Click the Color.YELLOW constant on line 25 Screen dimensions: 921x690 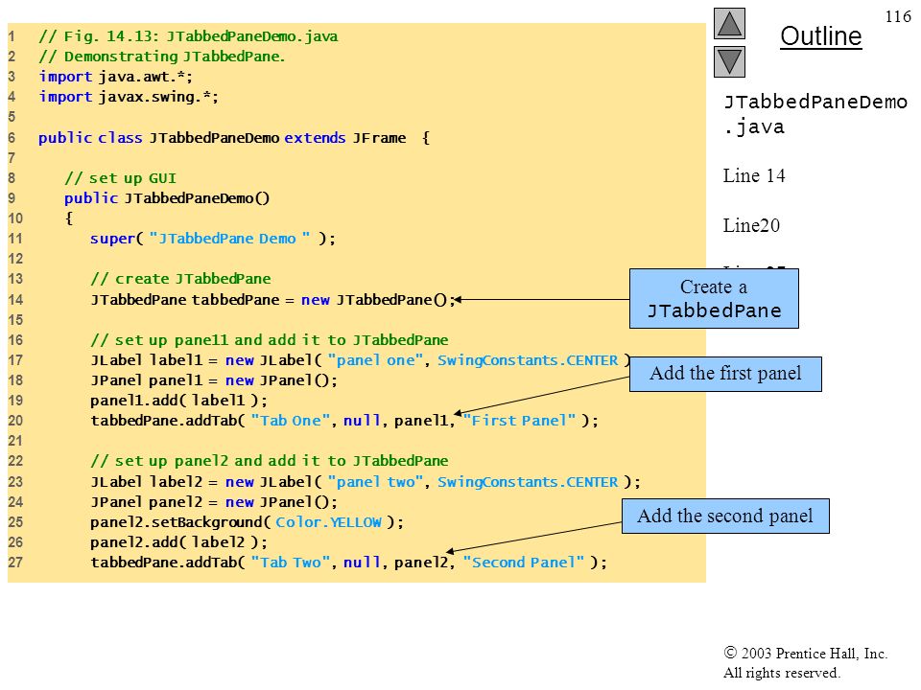point(328,522)
